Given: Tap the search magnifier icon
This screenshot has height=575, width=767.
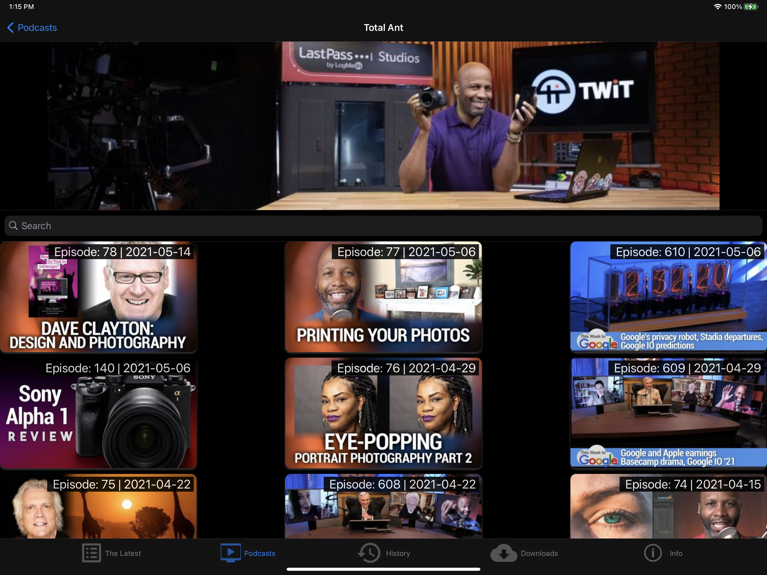Looking at the screenshot, I should tap(13, 226).
